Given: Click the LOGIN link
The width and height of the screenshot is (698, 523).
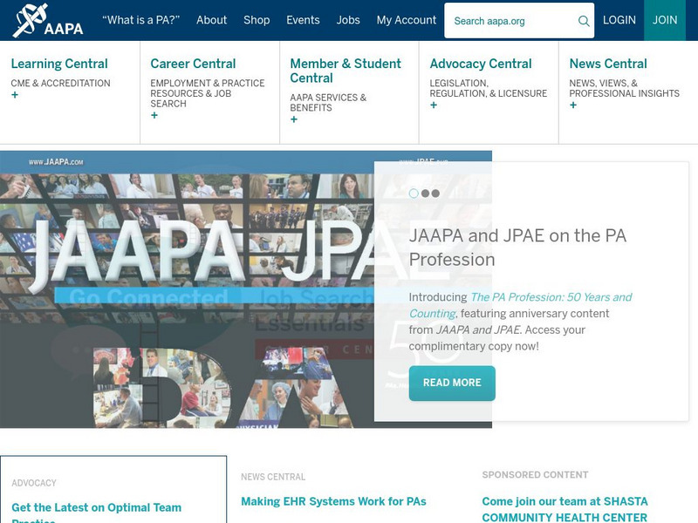Looking at the screenshot, I should click(x=619, y=20).
